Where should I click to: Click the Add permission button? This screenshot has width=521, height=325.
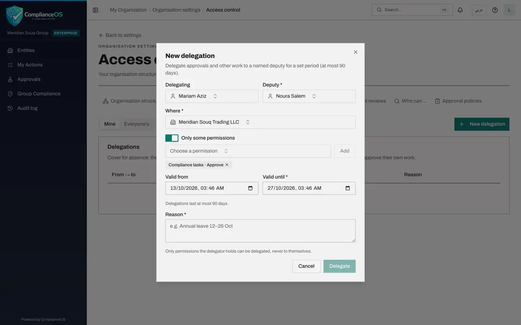(345, 151)
